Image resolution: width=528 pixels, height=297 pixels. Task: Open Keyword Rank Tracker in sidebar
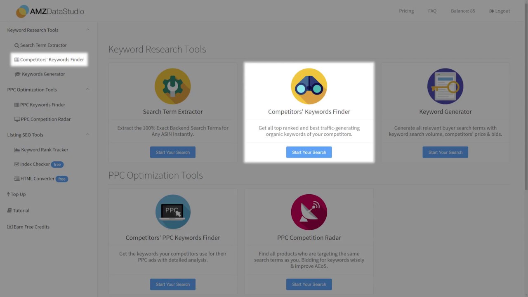45,150
